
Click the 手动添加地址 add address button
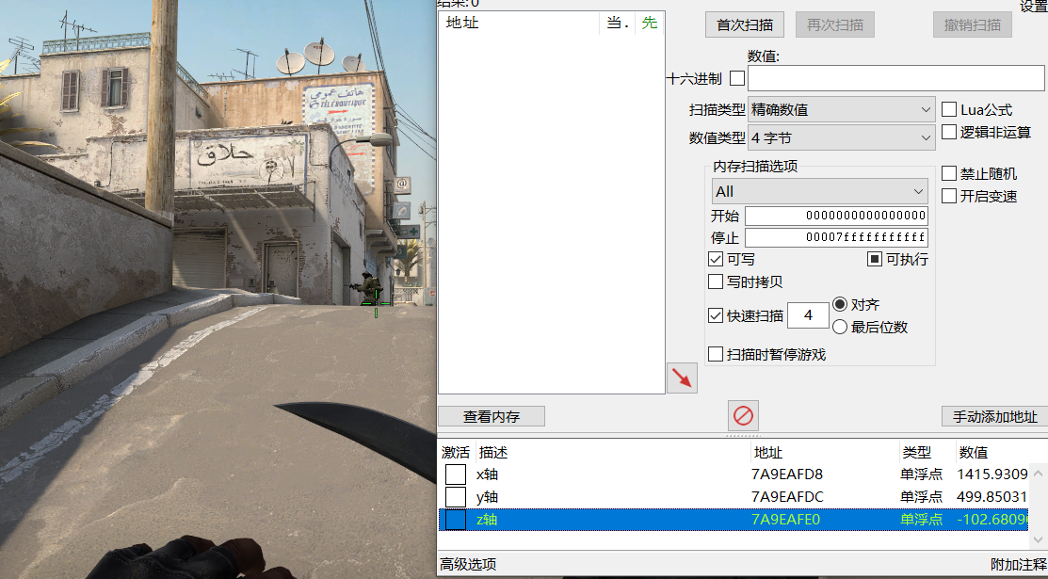point(993,415)
